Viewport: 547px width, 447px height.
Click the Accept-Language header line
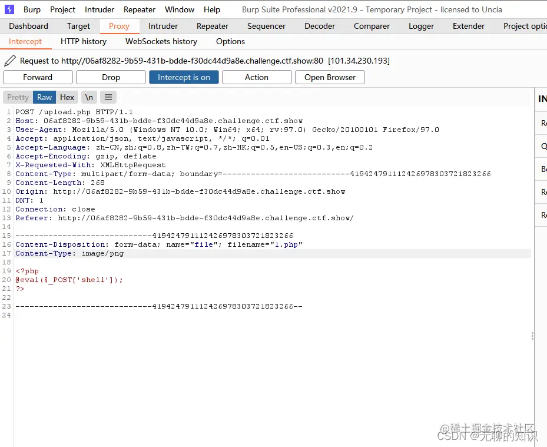tap(194, 147)
